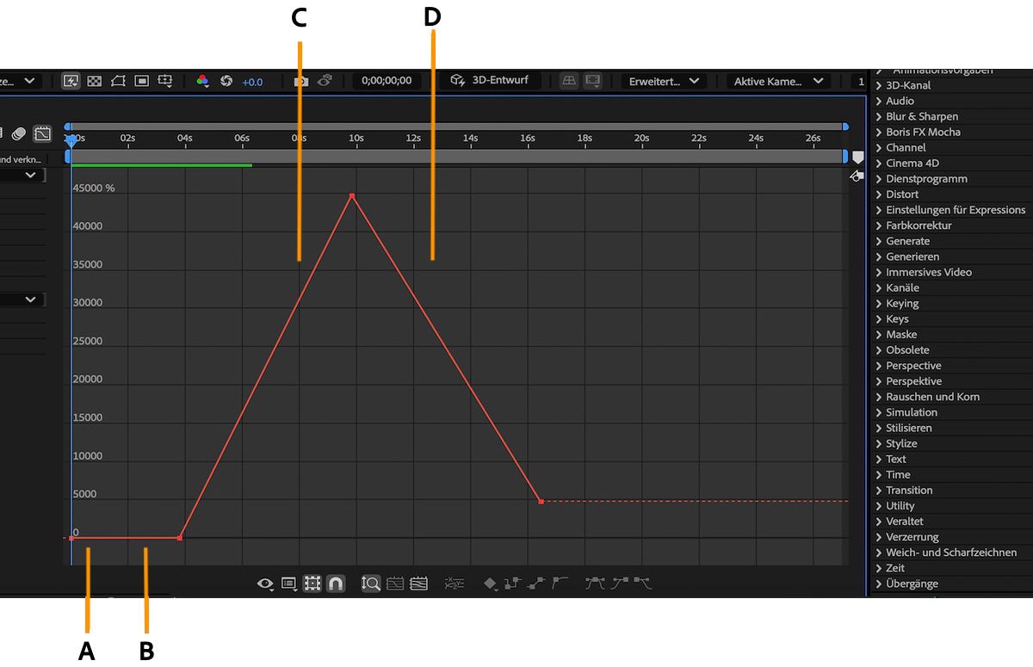Viewport: 1033px width, 667px height.
Task: Click the 0;00;00;00 timecode field
Action: click(x=387, y=81)
